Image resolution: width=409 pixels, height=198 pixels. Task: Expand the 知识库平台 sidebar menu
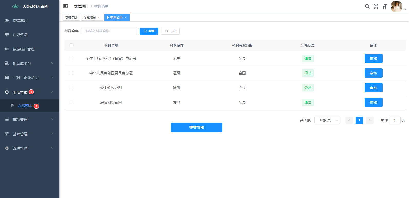tap(29, 64)
